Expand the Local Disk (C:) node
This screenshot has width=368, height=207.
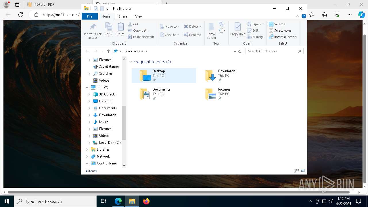click(89, 143)
